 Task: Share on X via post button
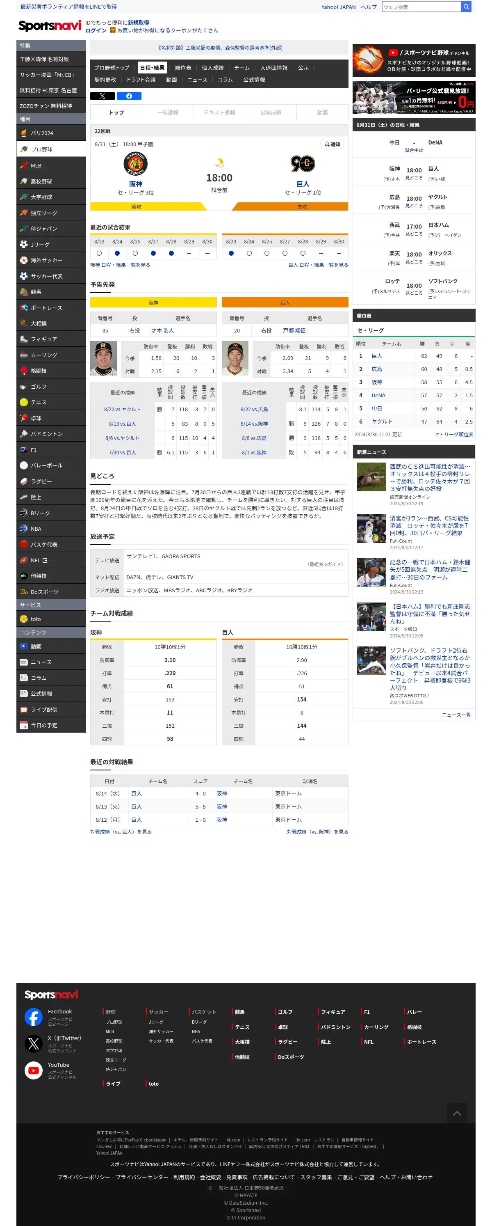click(x=102, y=96)
